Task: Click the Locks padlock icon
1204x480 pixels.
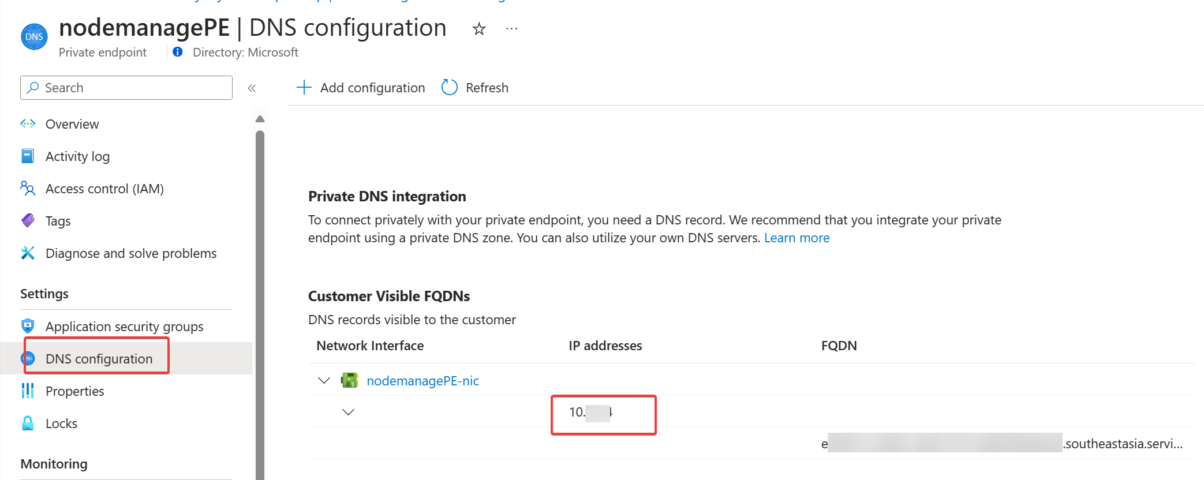Action: [28, 423]
